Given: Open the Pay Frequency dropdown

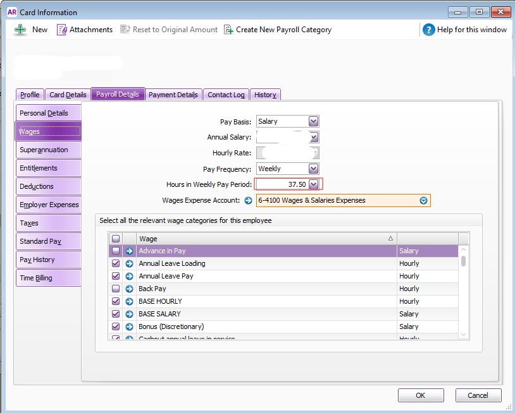Looking at the screenshot, I should click(313, 169).
